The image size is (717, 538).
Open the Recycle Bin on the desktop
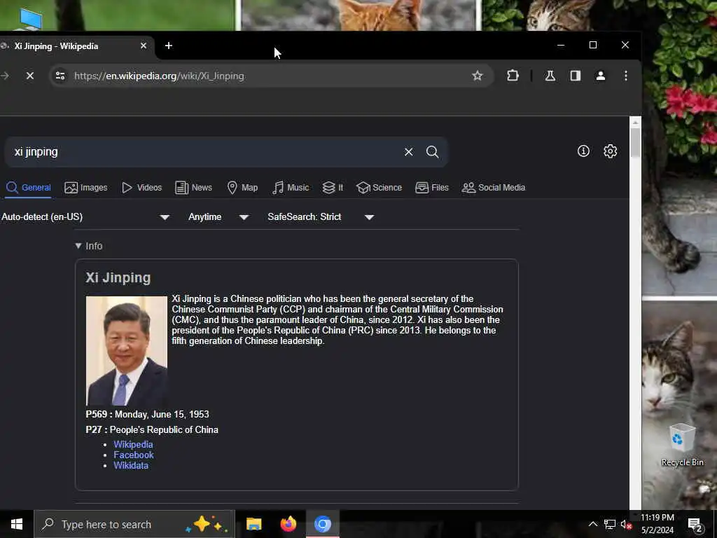click(682, 445)
